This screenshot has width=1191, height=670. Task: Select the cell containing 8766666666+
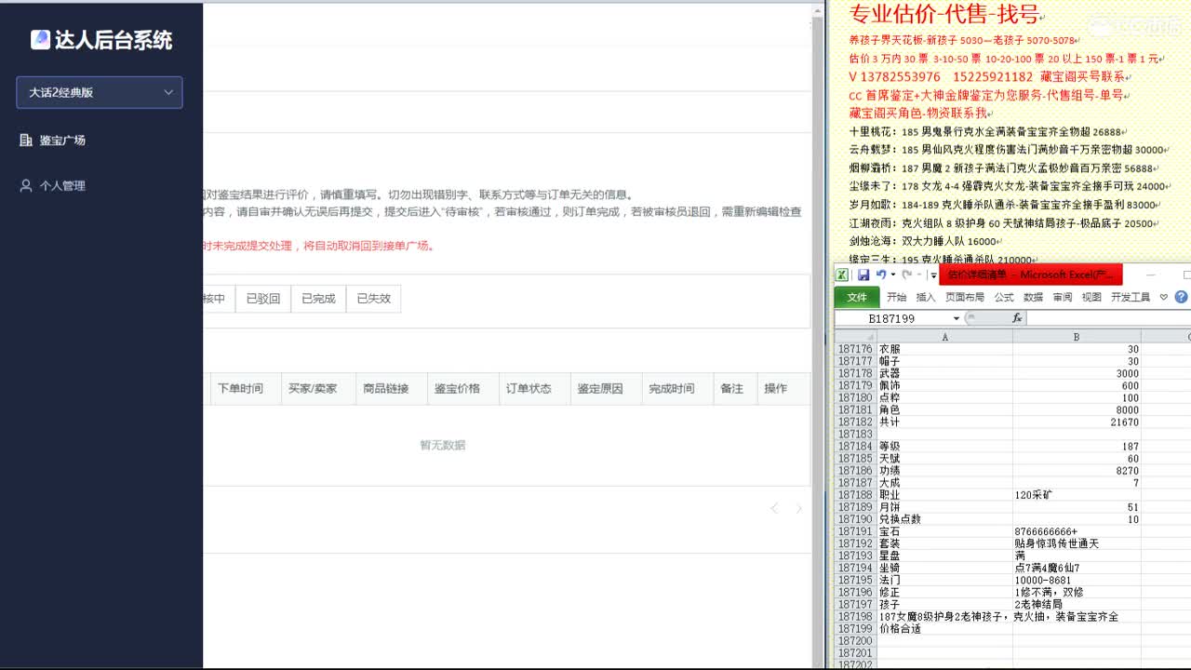click(x=1077, y=531)
